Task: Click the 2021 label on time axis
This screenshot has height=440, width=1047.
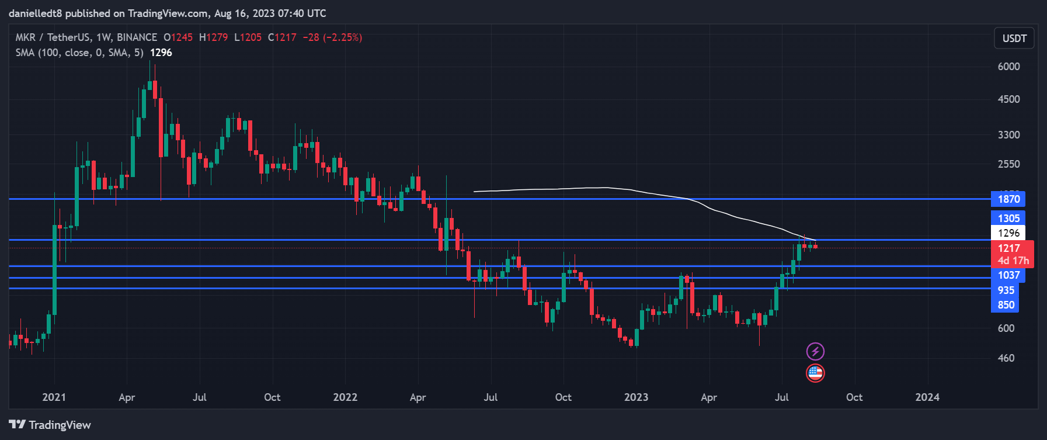Action: pos(54,397)
